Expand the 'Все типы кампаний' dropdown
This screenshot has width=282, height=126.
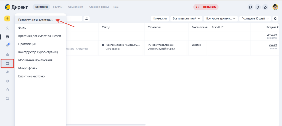(187, 18)
